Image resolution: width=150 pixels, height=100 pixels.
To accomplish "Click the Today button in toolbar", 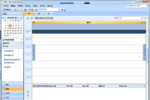I will 31,10.
